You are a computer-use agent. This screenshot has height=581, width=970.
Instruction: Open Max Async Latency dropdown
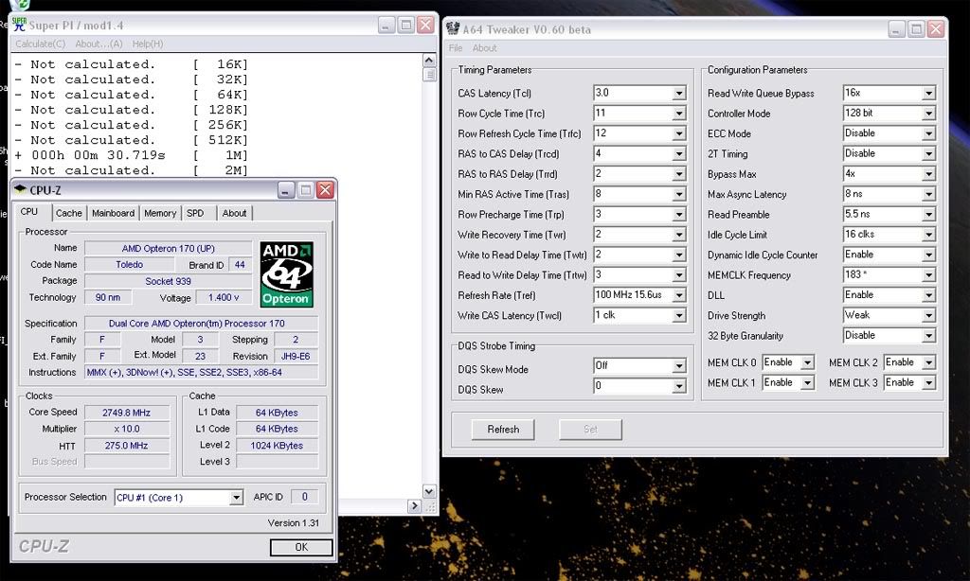coord(928,195)
